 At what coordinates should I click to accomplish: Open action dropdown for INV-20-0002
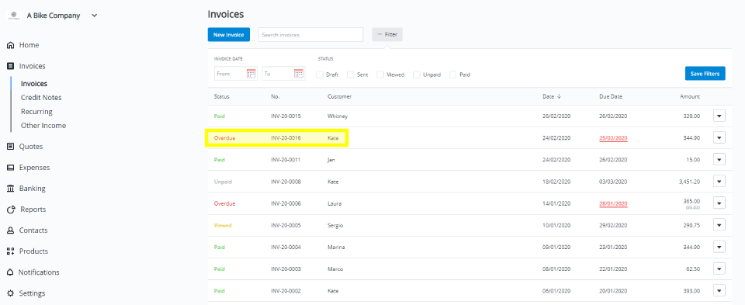click(x=719, y=291)
